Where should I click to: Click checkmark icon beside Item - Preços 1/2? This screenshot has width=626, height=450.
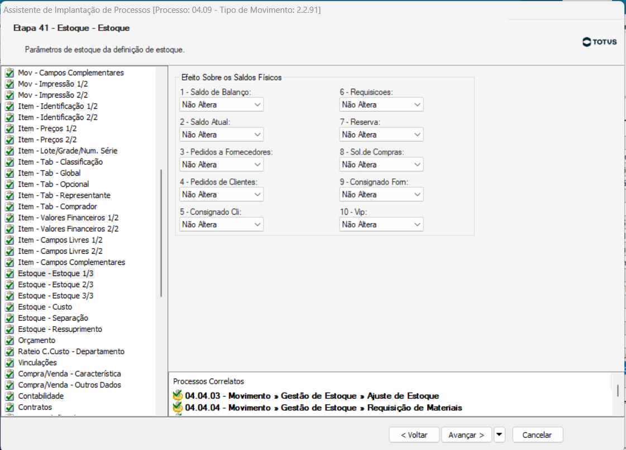point(9,129)
